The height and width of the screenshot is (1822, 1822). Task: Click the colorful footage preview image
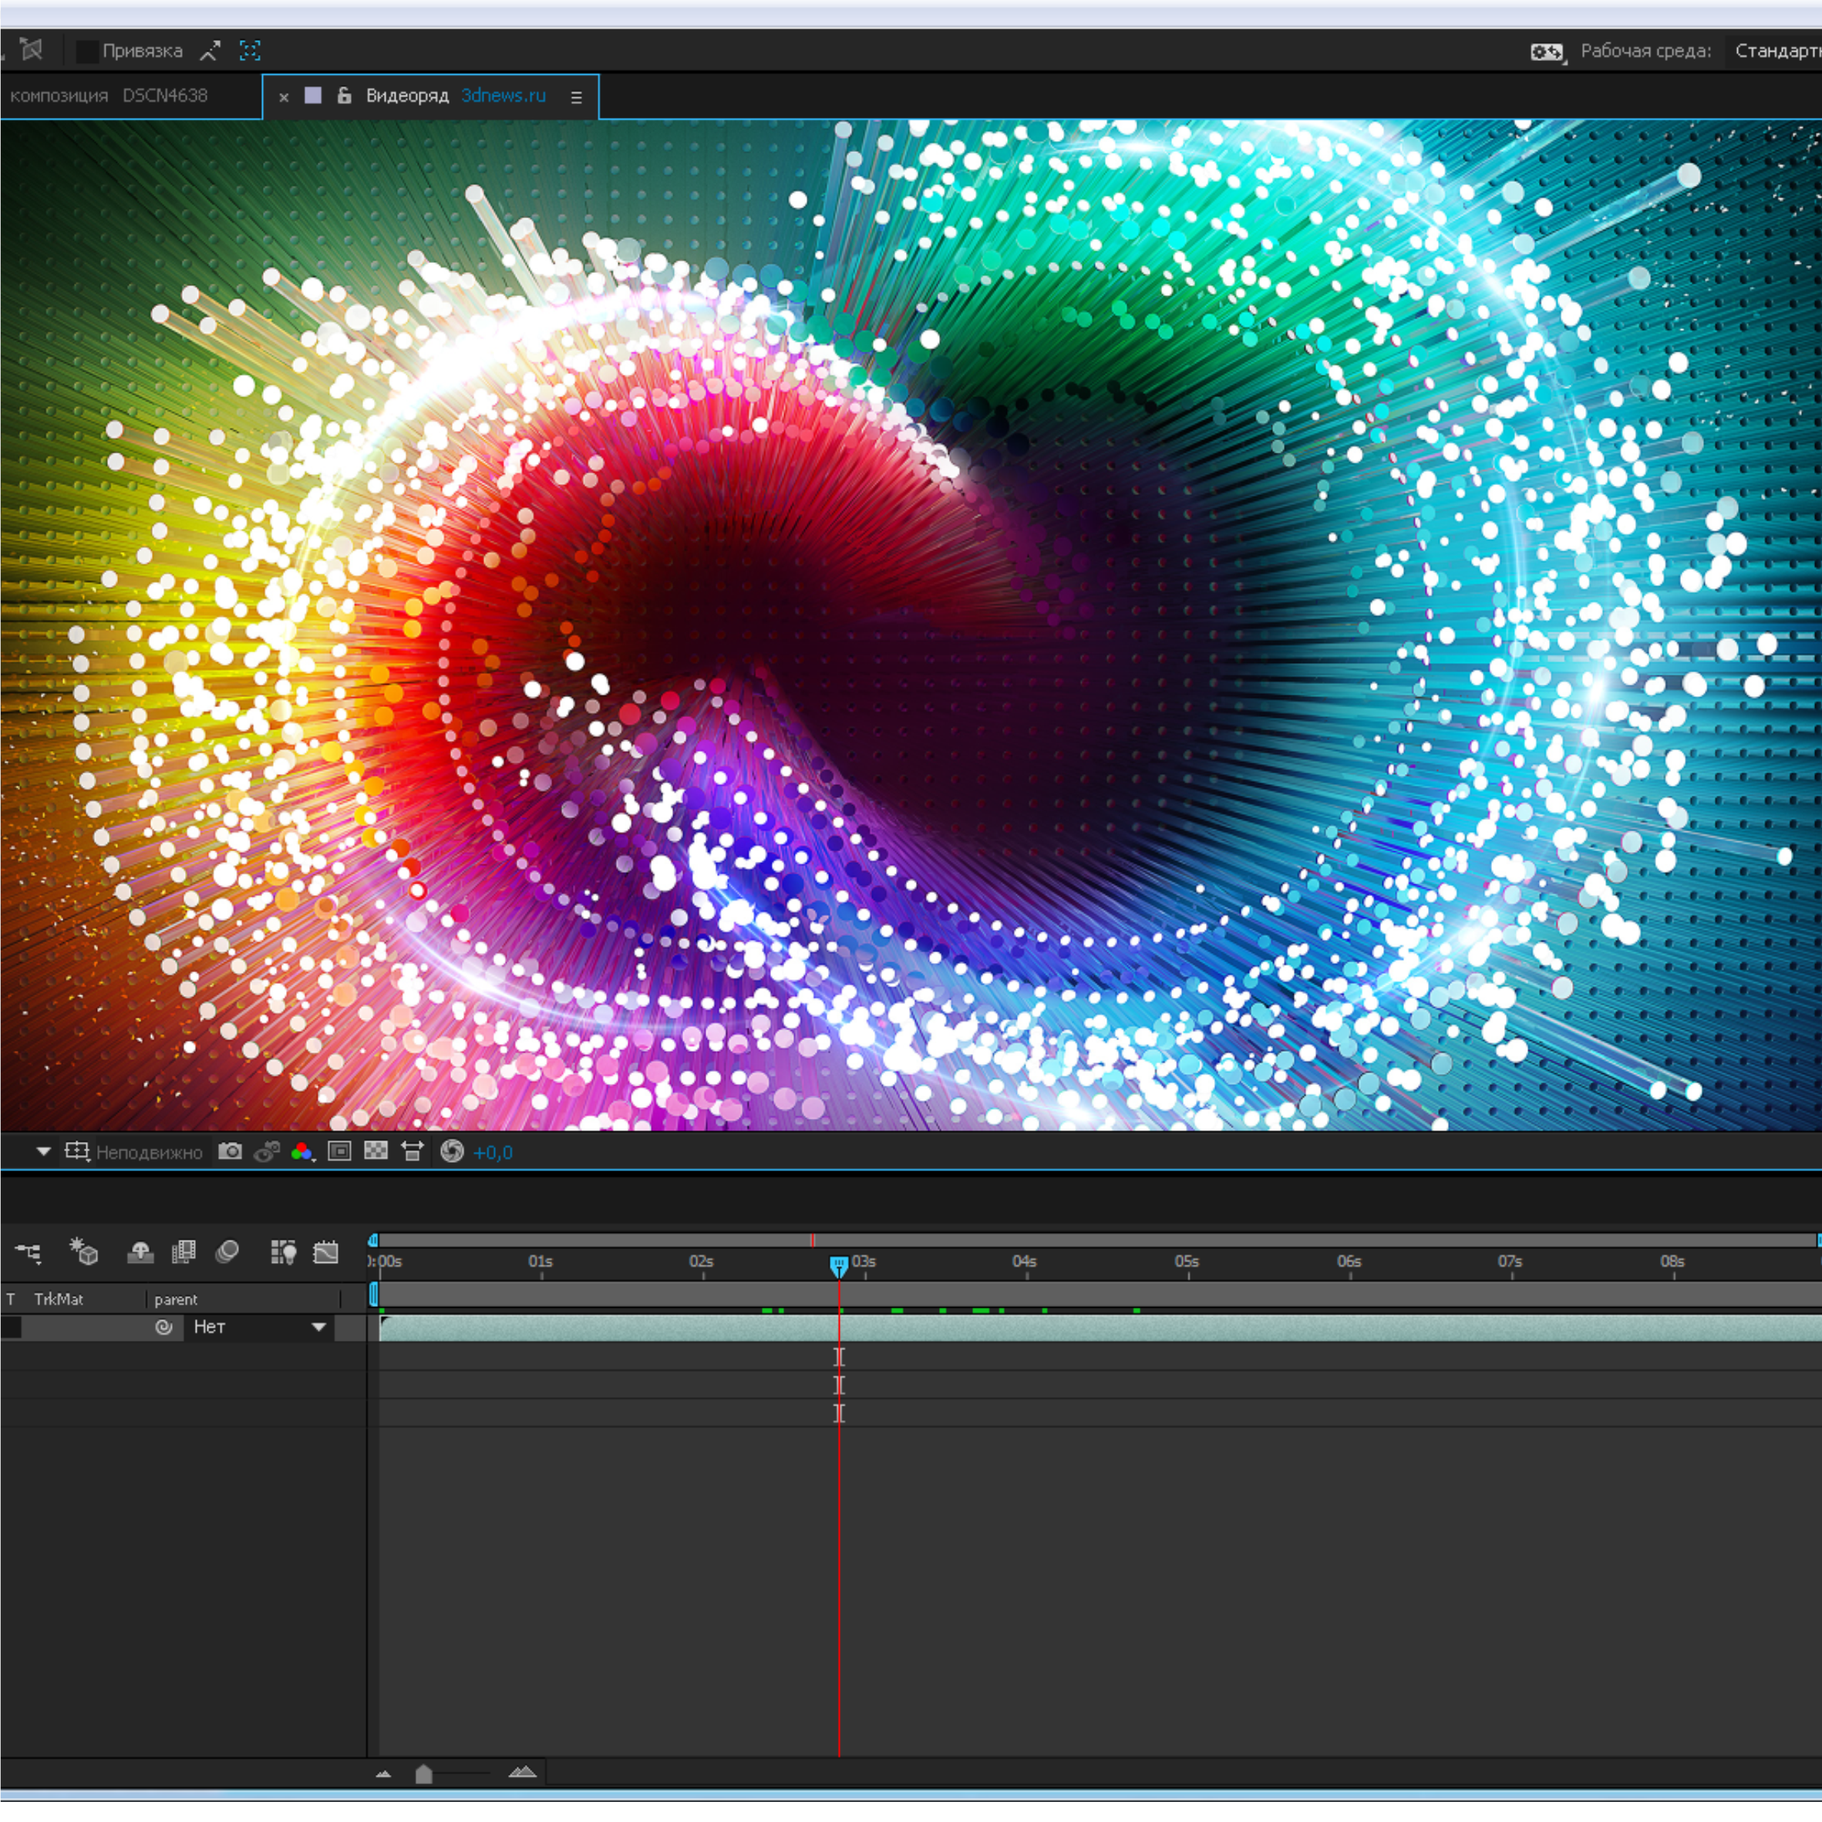click(911, 625)
